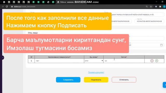Click the magnifier zoom icon in address bar

(x=147, y=6)
